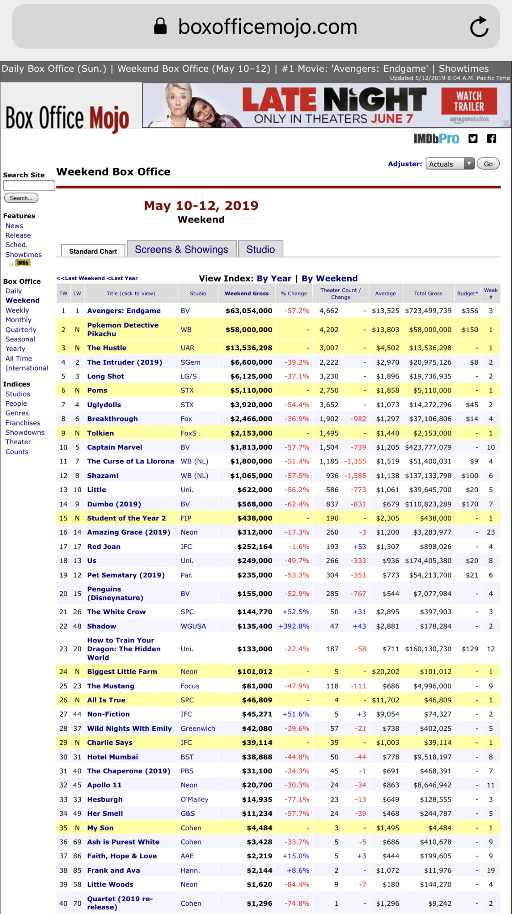Click the Box Office Mojo logo
This screenshot has height=914, width=512.
[x=68, y=118]
